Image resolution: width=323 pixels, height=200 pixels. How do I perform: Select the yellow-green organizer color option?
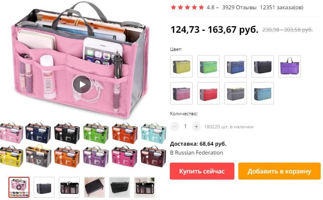click(x=181, y=66)
